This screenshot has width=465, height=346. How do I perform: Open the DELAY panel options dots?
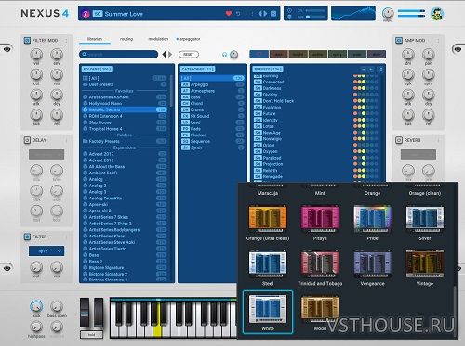pyautogui.click(x=66, y=140)
